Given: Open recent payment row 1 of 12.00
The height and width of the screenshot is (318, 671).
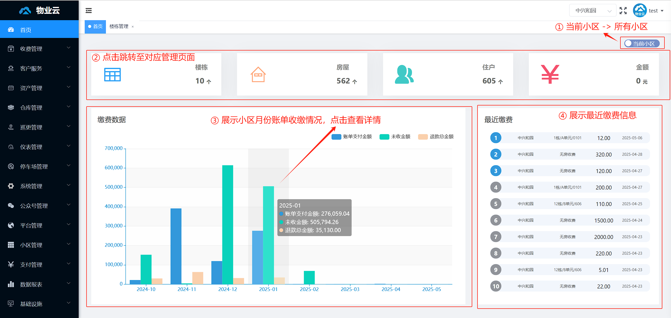Looking at the screenshot, I should [570, 138].
